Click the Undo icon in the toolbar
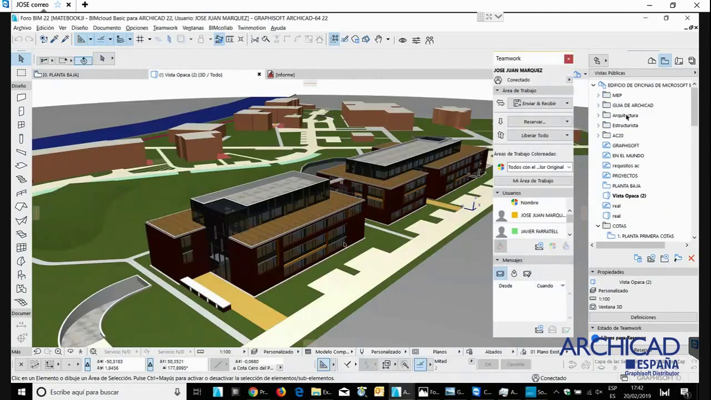 (x=18, y=39)
